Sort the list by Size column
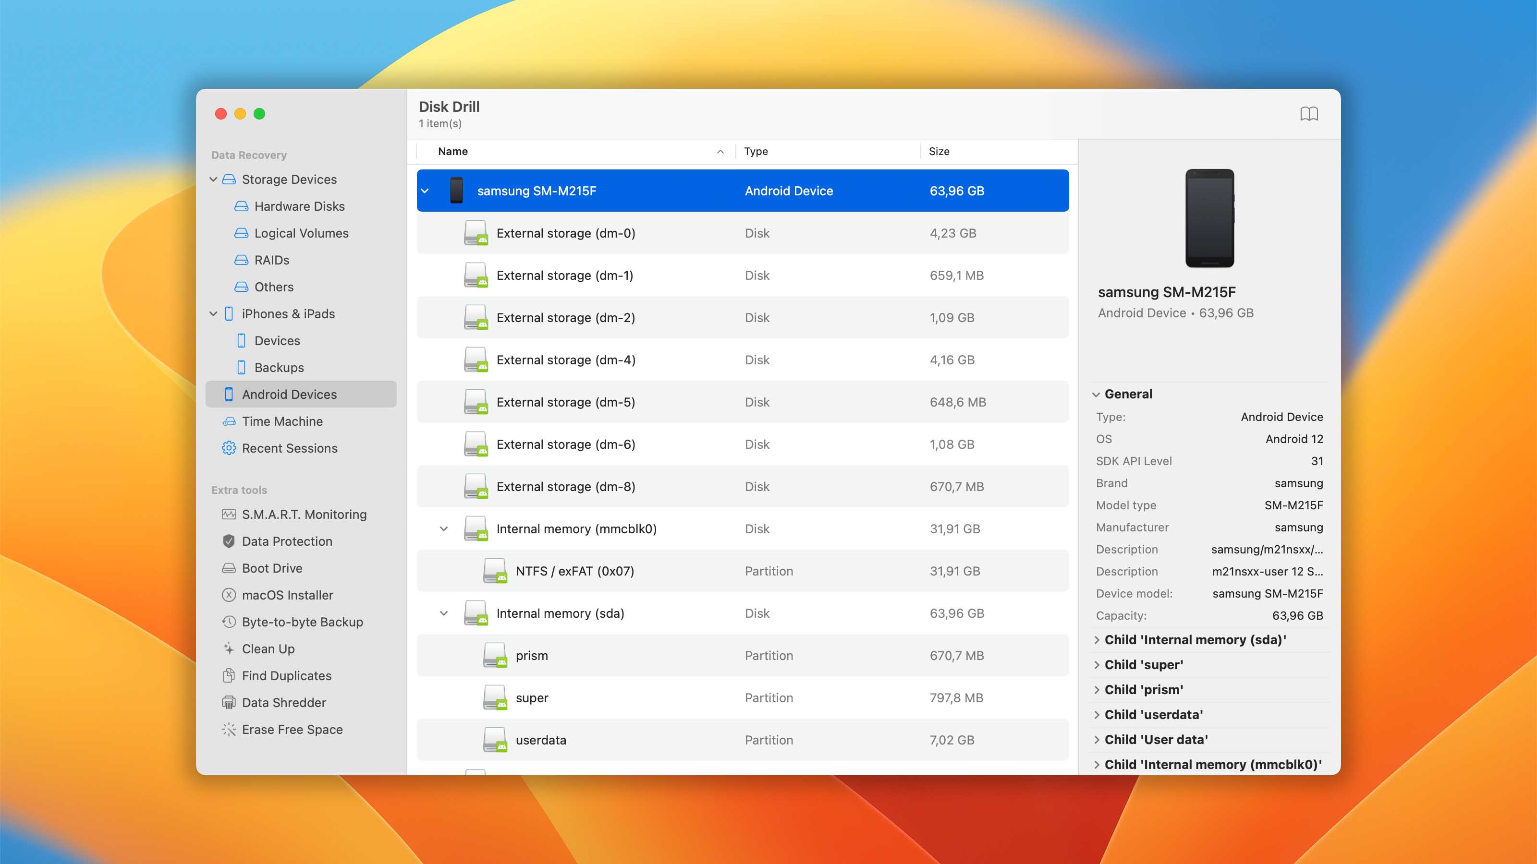Screen dimensions: 1537x864 point(939,151)
